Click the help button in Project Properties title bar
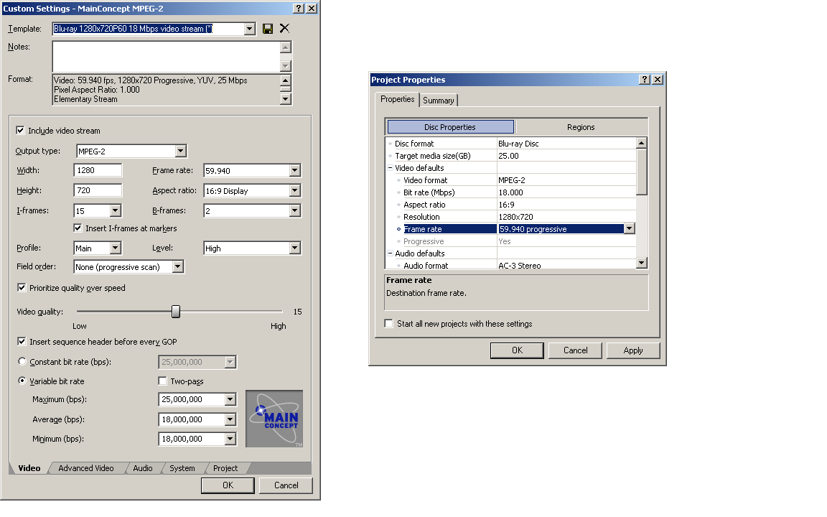 [x=644, y=80]
